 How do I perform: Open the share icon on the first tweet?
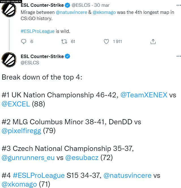click(x=153, y=42)
